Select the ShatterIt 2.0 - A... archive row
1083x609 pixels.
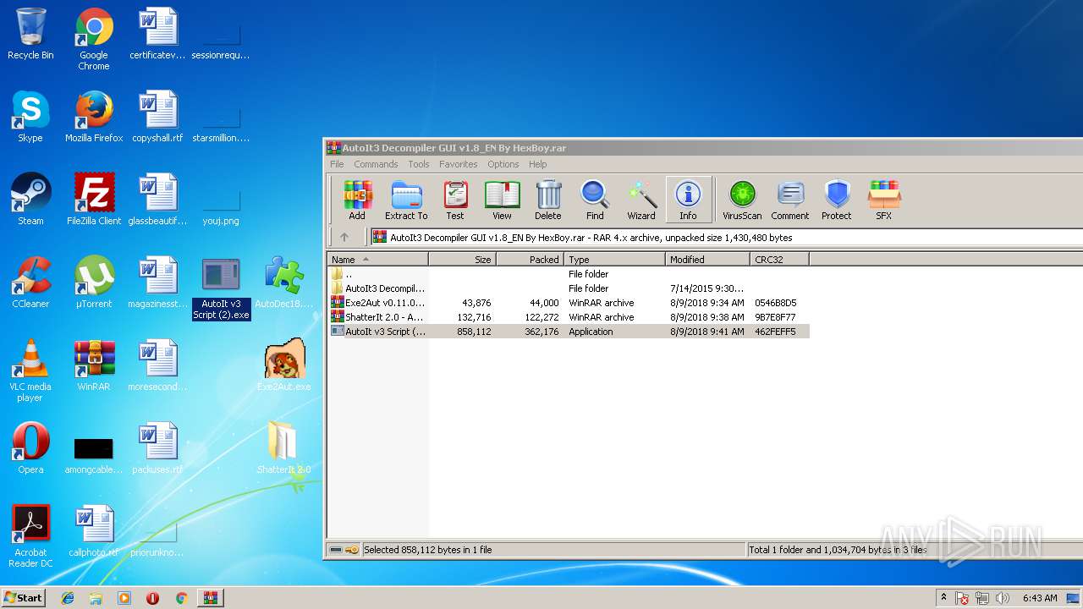click(x=568, y=317)
